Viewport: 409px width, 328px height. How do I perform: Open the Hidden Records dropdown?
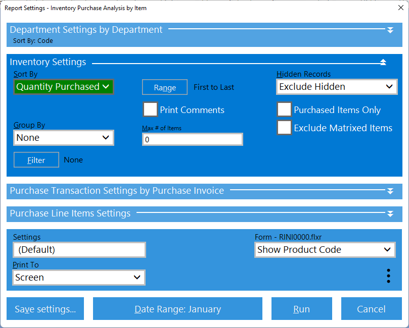pos(336,87)
